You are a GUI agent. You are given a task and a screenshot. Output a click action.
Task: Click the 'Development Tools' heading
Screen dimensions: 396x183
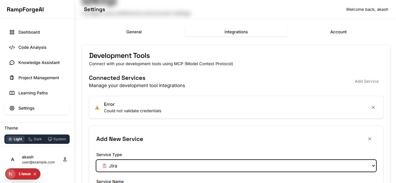click(119, 56)
